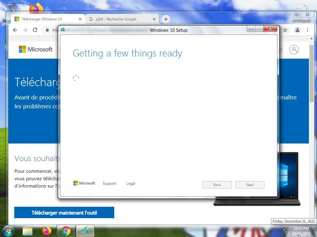Open the Recycle Bin on desktop
317x237 pixels.
tap(12, 7)
